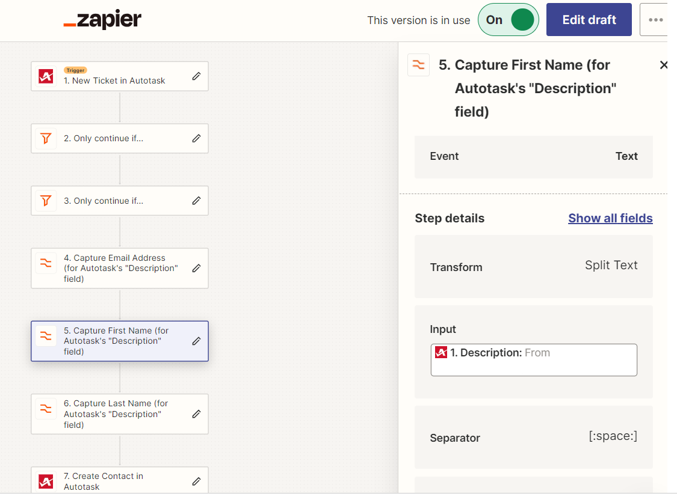Open the three-dots more menu

click(x=655, y=20)
